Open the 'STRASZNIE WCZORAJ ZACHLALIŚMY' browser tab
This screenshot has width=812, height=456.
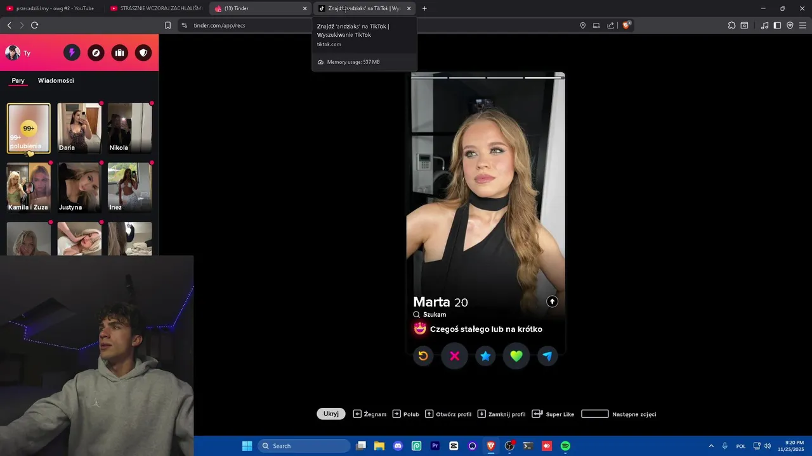(x=156, y=8)
